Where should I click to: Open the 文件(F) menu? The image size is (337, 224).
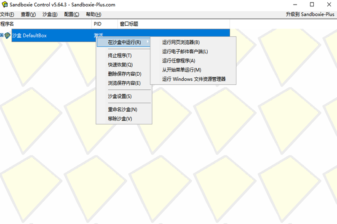point(7,14)
